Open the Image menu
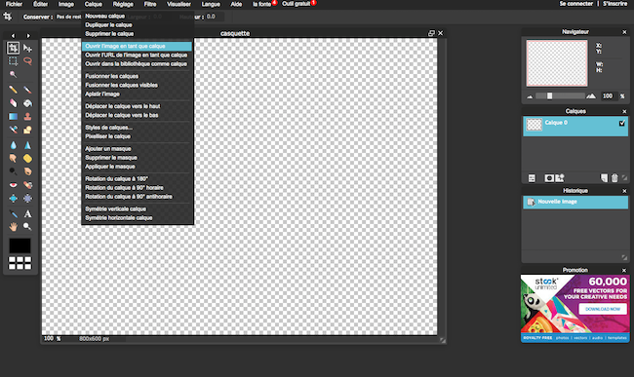The width and height of the screenshot is (634, 377). [x=66, y=4]
